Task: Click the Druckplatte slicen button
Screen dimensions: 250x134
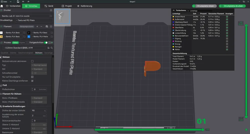Action: [x=206, y=6]
